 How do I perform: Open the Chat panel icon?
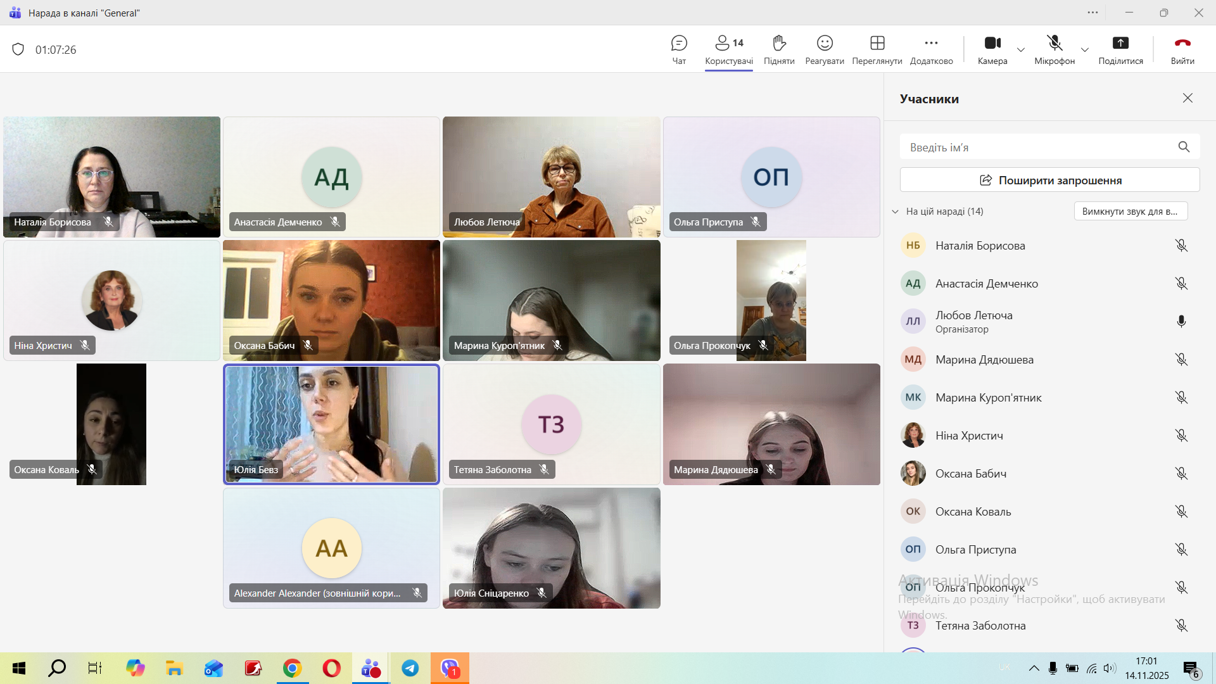coord(679,44)
